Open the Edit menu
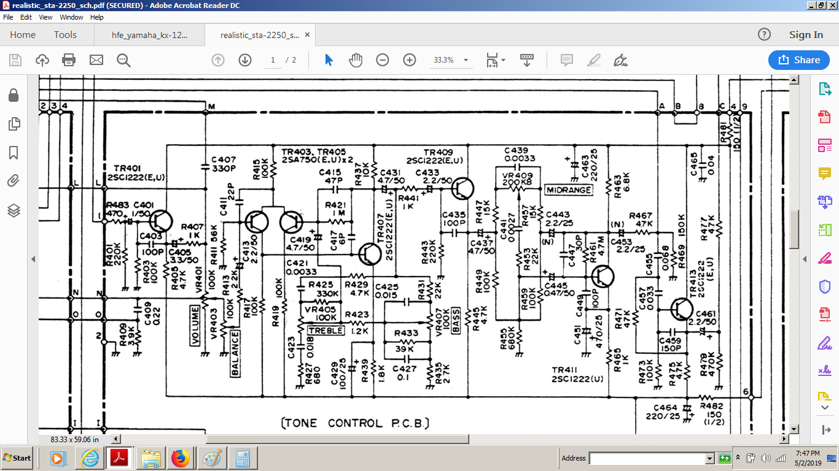This screenshot has height=471, width=839. [26, 17]
